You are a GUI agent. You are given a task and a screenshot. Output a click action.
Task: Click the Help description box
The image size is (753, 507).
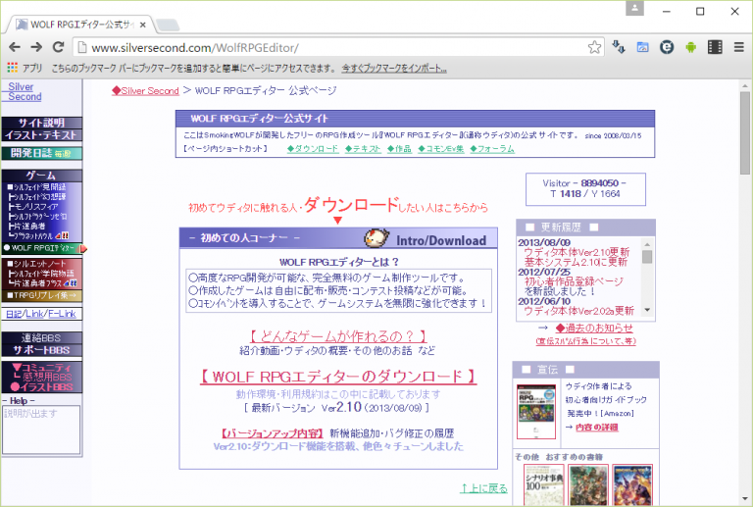click(41, 430)
